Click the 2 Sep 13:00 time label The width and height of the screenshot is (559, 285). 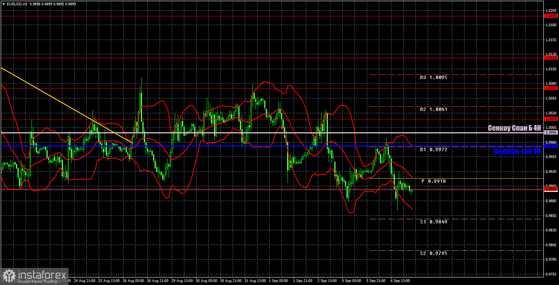click(327, 281)
